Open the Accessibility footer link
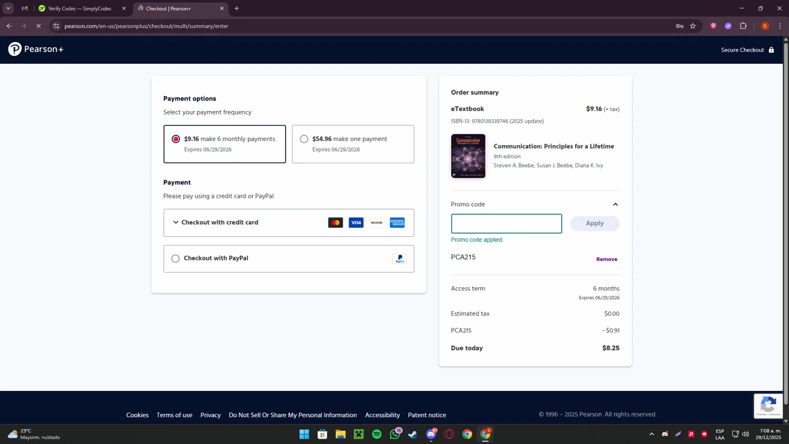 (382, 415)
